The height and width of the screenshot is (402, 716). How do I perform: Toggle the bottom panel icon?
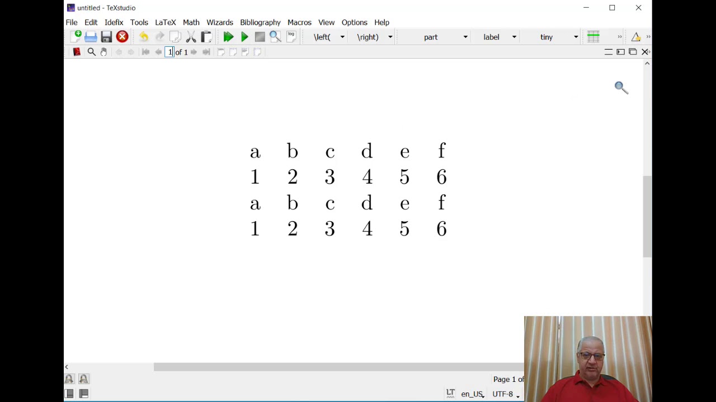click(84, 394)
